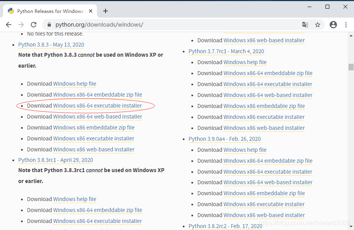354x230 pixels.
Task: Open the translate page icon
Action: point(305,25)
